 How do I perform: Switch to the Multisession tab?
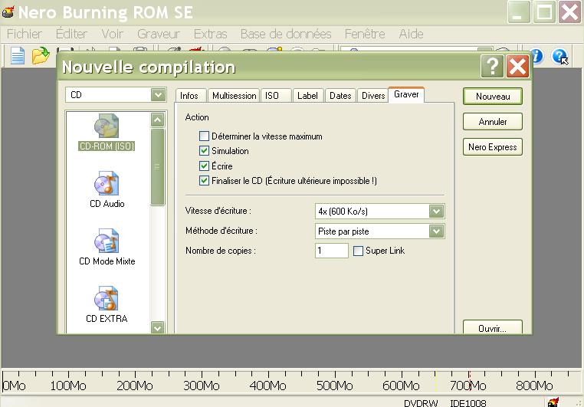(x=234, y=96)
